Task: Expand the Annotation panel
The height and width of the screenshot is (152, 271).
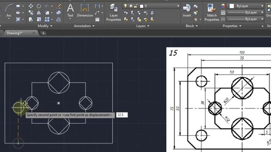Action: pos(84,26)
